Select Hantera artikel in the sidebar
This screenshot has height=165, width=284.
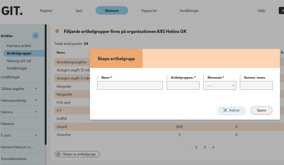tap(19, 46)
